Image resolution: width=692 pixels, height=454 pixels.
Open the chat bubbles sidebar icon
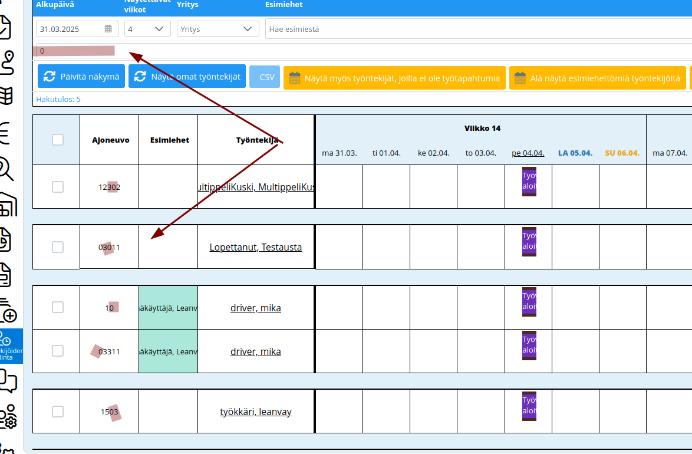[x=8, y=381]
